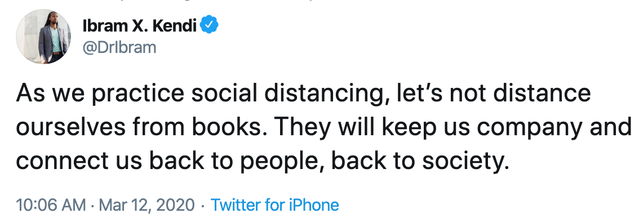The image size is (639, 222).
Task: Open the Twitter for iPhone source link
Action: coord(274,205)
